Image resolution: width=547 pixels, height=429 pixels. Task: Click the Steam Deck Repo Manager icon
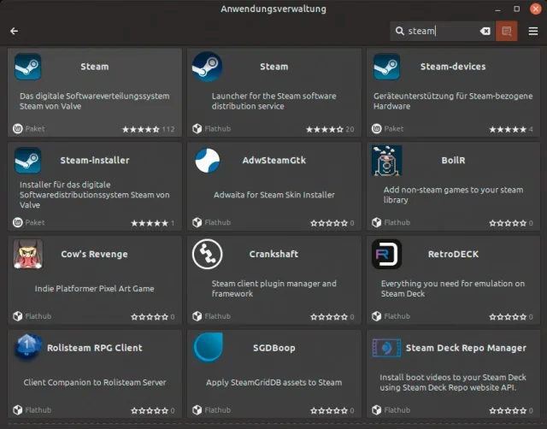coord(387,348)
